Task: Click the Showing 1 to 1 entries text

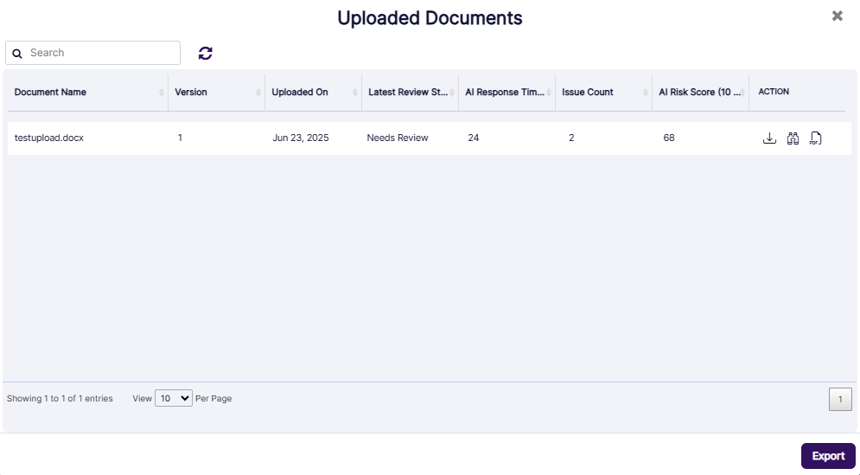Action: (x=60, y=398)
